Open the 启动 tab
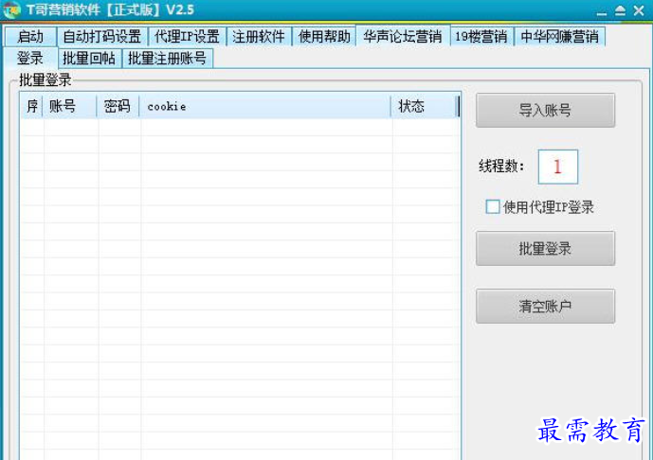 30,37
